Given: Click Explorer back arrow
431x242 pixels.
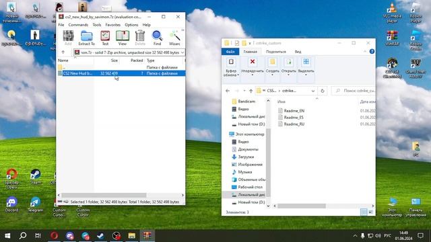Looking at the screenshot, I should 228,91.
